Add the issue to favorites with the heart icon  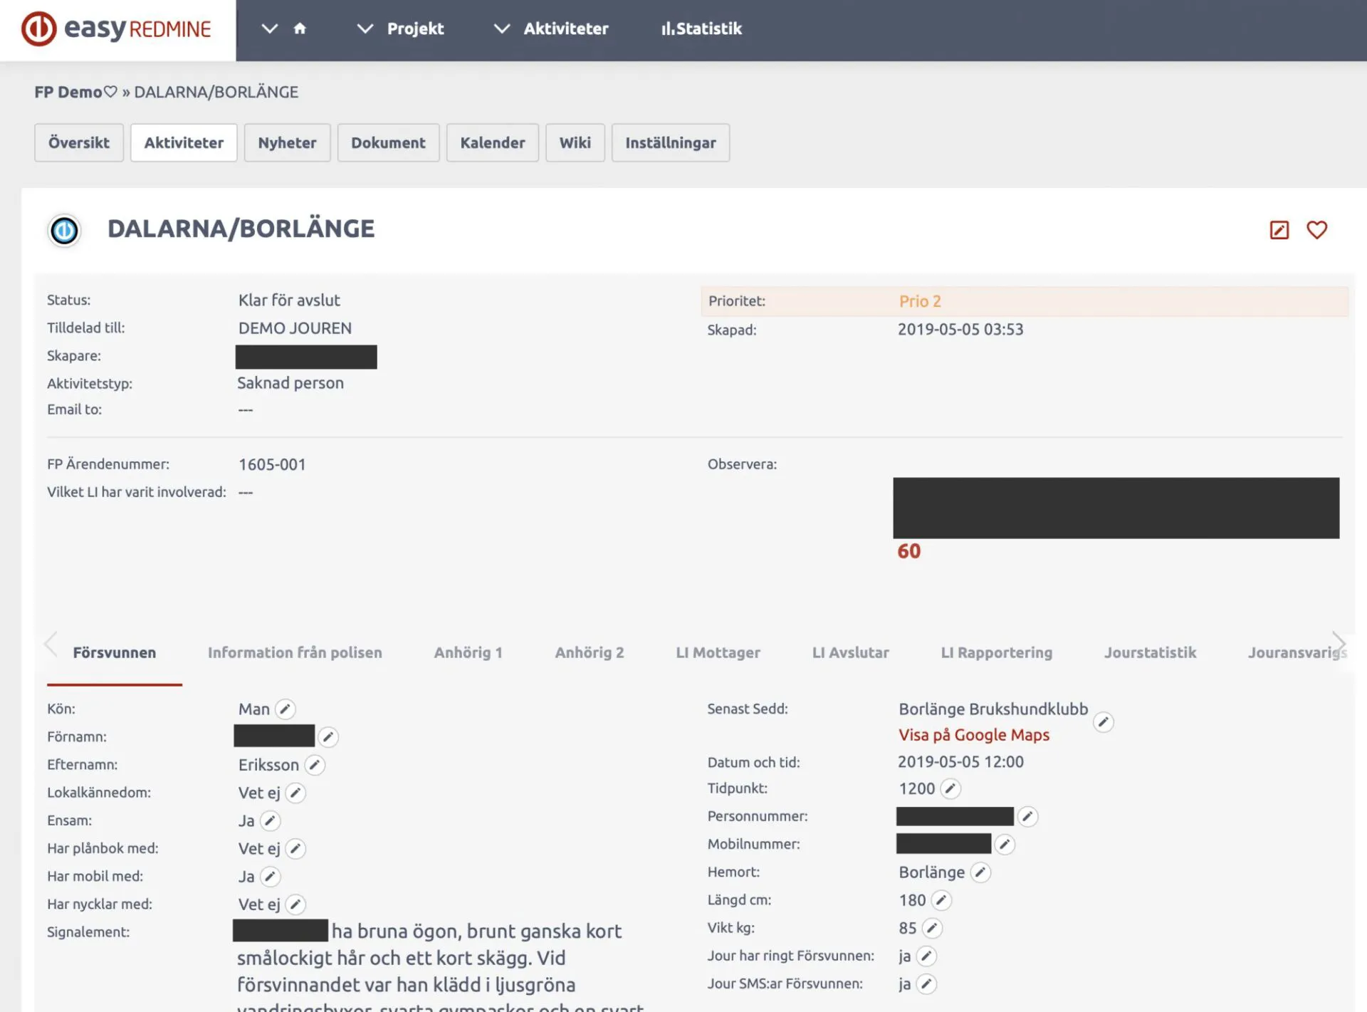[x=1316, y=230]
